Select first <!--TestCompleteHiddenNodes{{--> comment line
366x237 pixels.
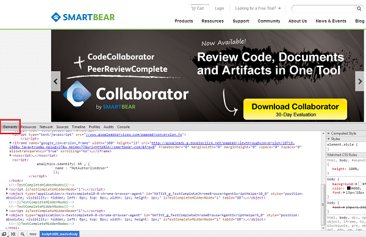(x=41, y=185)
